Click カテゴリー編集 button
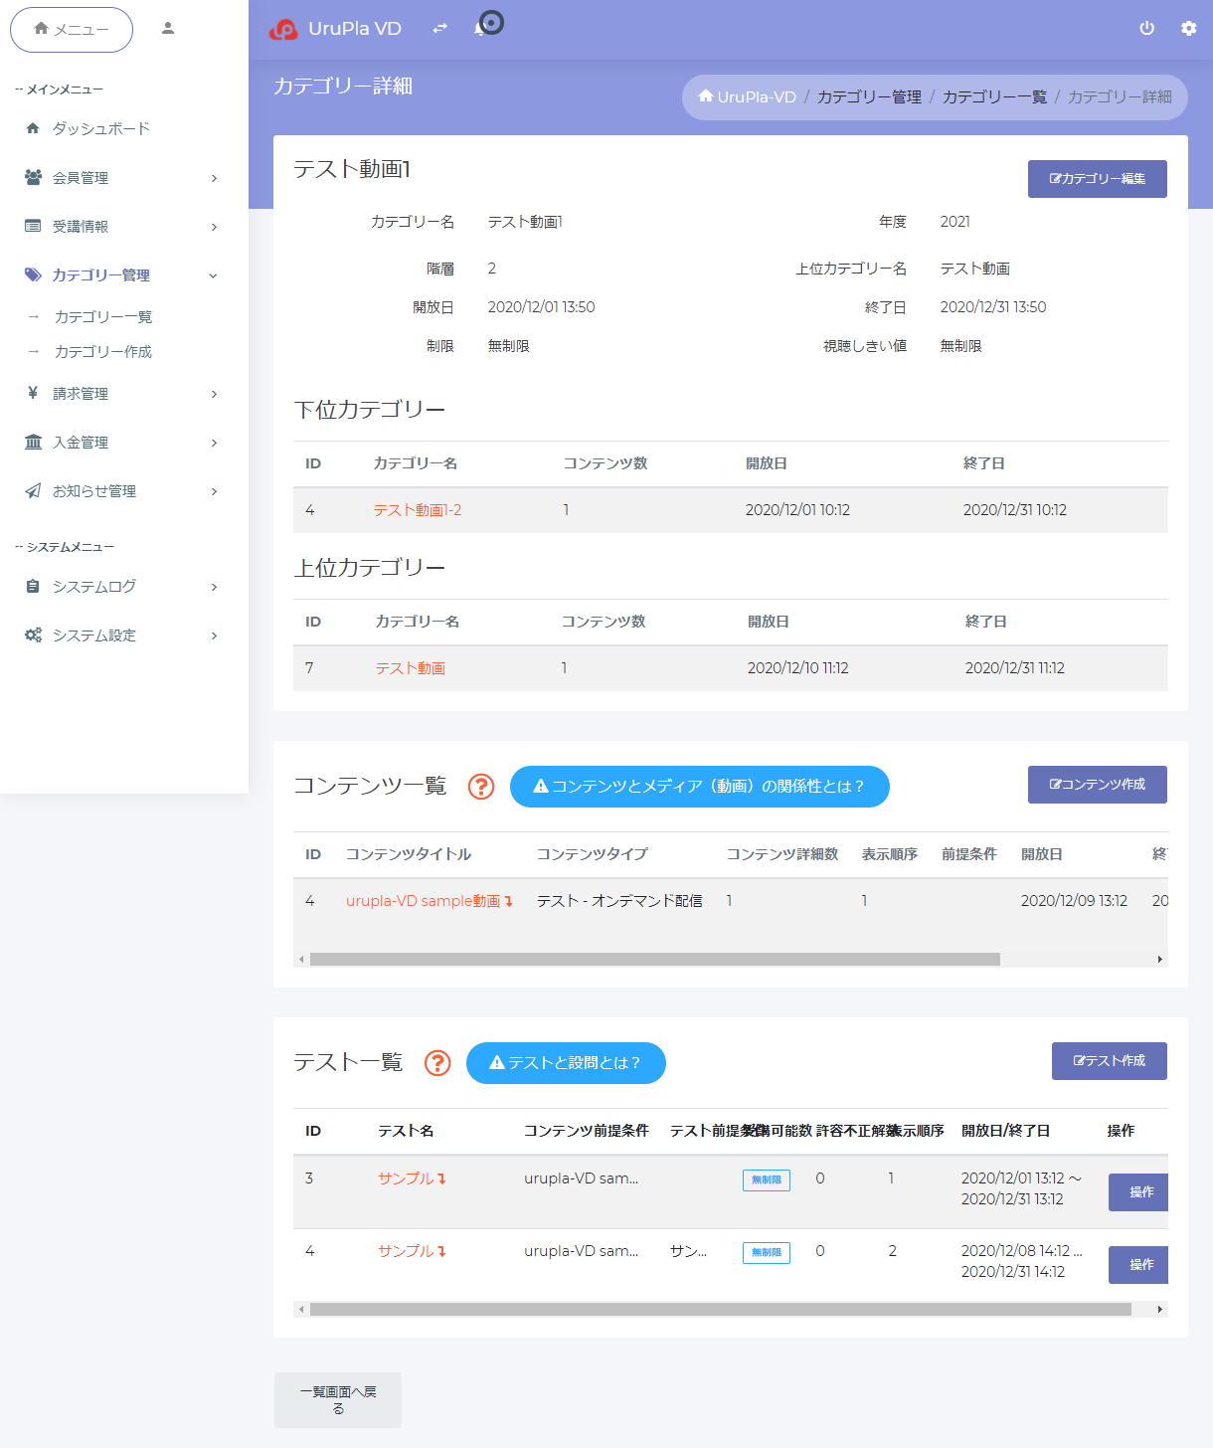1213x1448 pixels. point(1098,179)
